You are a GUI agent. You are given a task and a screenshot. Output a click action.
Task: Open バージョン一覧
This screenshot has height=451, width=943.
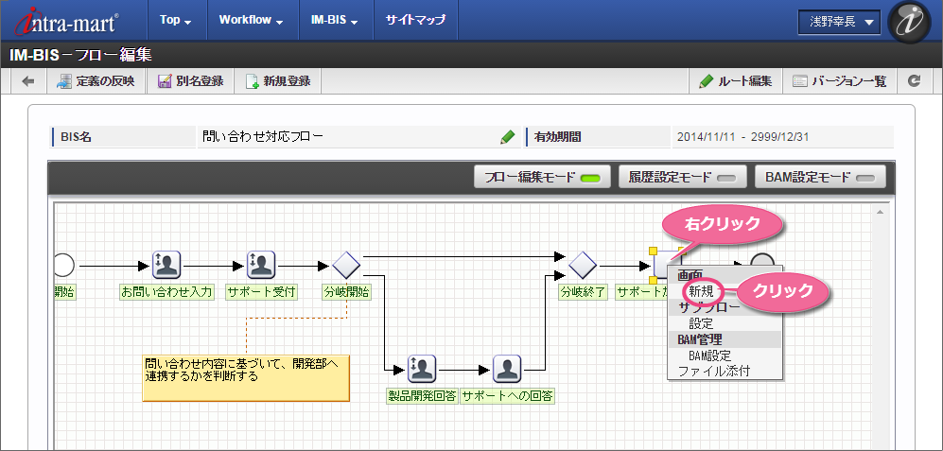point(840,81)
